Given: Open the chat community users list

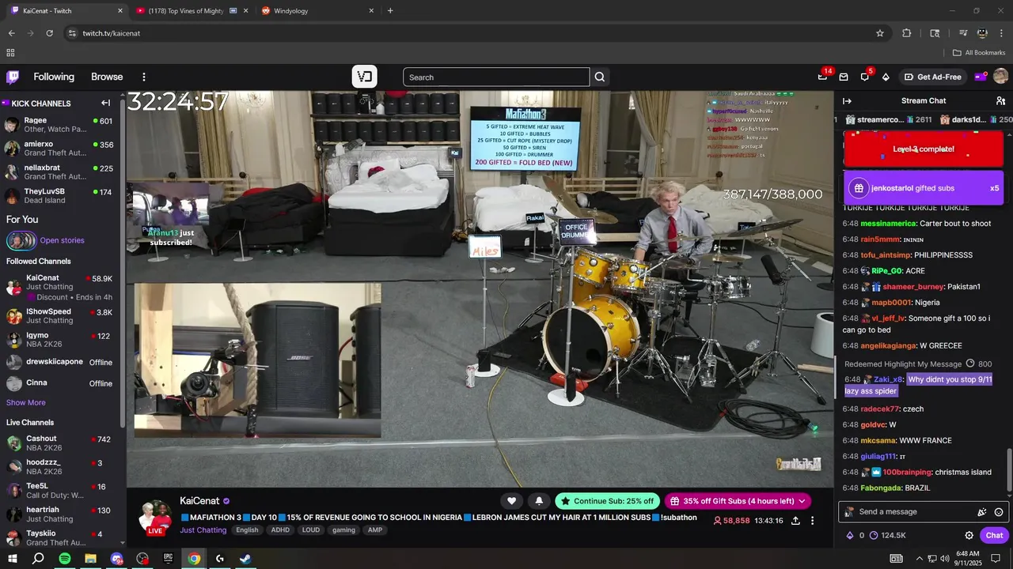Looking at the screenshot, I should 1000,101.
